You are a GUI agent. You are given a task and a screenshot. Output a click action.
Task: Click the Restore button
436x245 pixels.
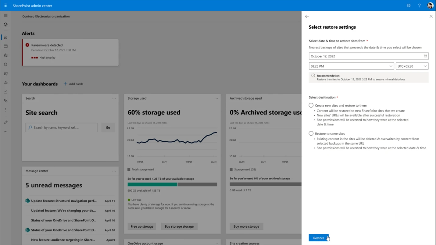pyautogui.click(x=318, y=238)
